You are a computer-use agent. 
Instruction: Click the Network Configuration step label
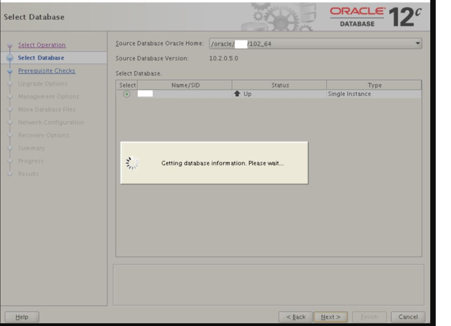[x=51, y=122]
